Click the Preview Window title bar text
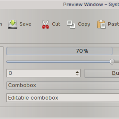This screenshot has height=119, width=119. pyautogui.click(x=91, y=4)
